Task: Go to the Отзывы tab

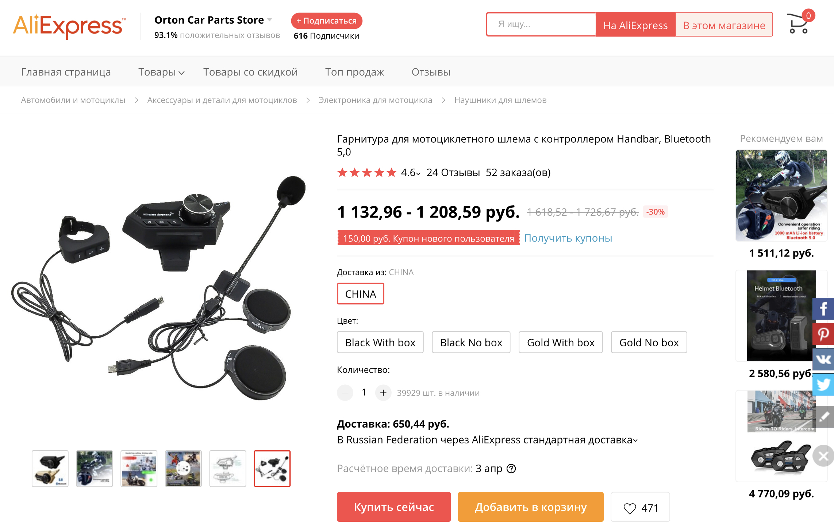Action: (431, 72)
